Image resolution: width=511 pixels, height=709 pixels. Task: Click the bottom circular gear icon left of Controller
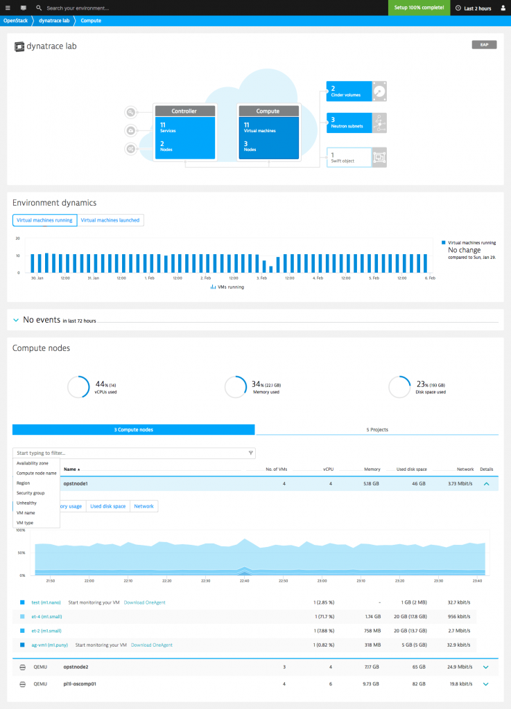(131, 149)
